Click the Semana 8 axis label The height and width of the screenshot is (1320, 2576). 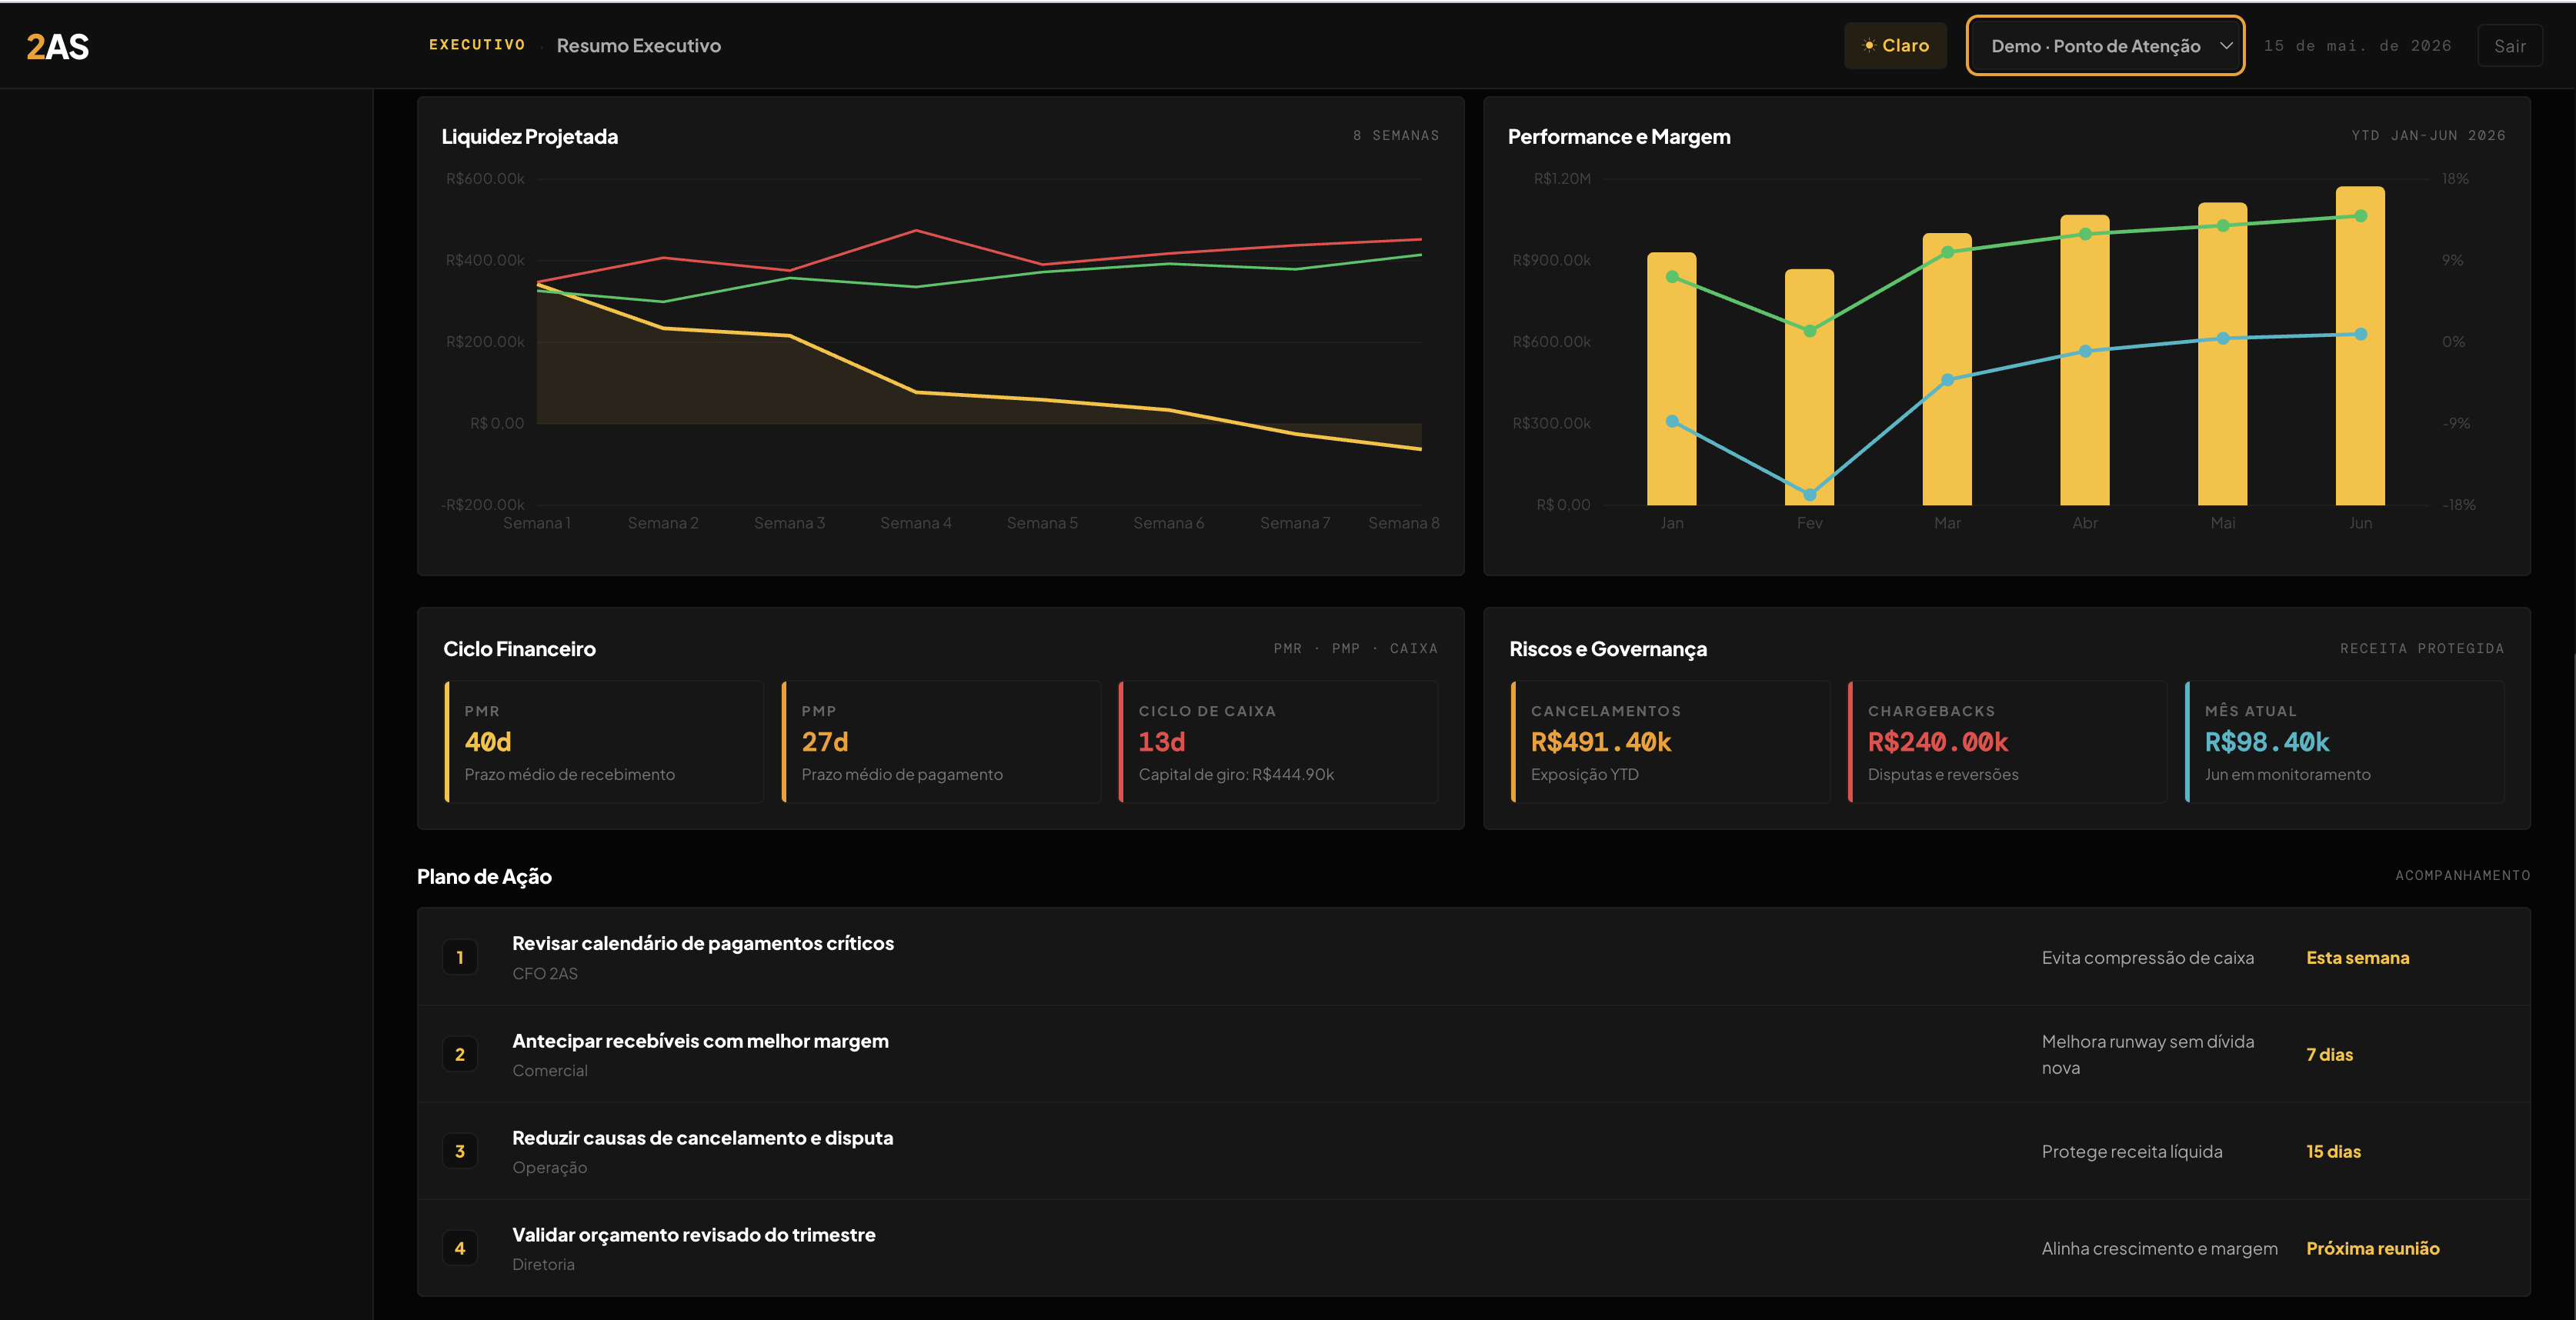[1403, 523]
